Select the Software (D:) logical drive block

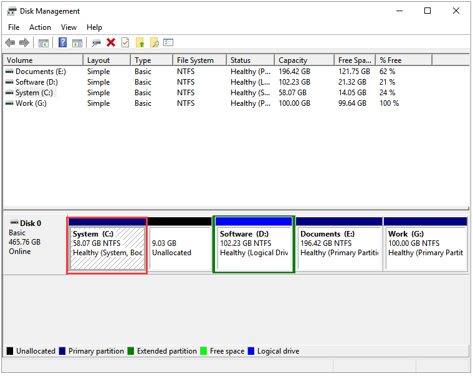(x=254, y=245)
